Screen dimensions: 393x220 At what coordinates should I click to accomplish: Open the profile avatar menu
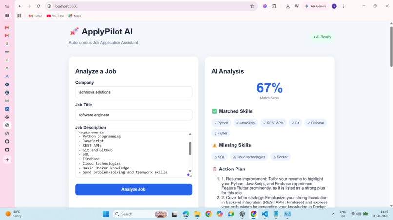pos(334,6)
